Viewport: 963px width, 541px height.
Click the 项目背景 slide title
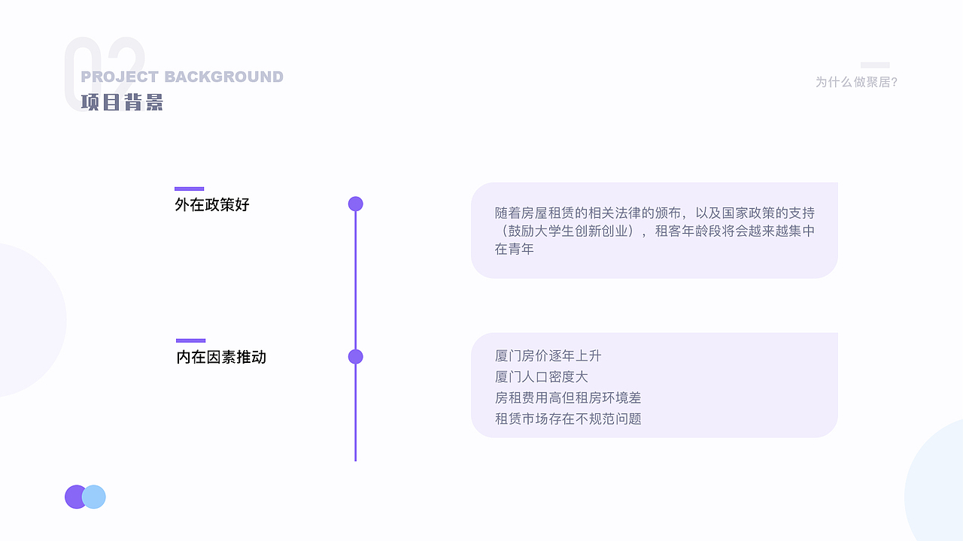(122, 102)
